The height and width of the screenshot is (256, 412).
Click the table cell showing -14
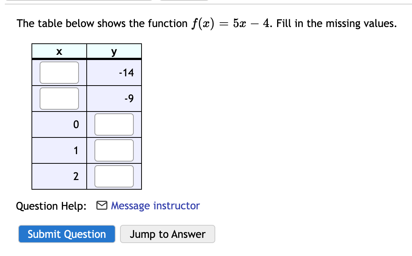pyautogui.click(x=114, y=73)
